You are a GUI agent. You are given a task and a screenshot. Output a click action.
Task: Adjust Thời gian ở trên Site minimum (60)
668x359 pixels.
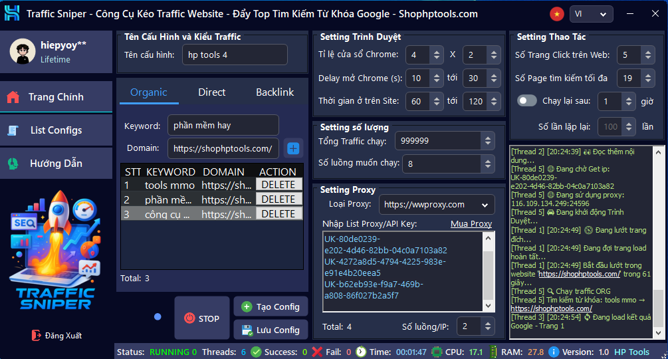[436, 101]
